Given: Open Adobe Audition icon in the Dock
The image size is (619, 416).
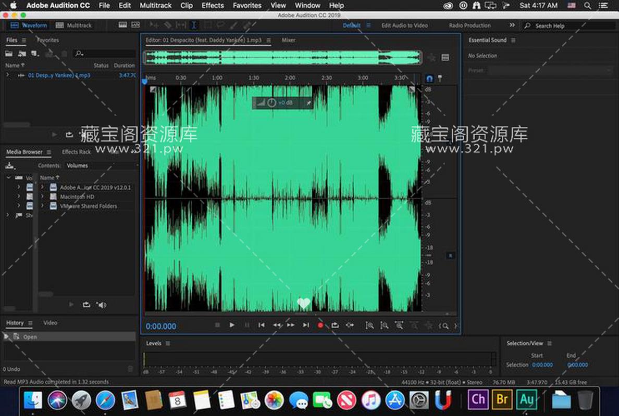Looking at the screenshot, I should click(x=527, y=399).
